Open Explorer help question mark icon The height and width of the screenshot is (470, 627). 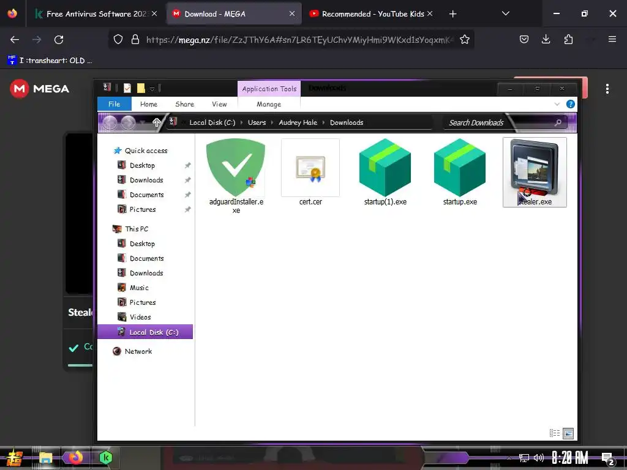tap(571, 104)
